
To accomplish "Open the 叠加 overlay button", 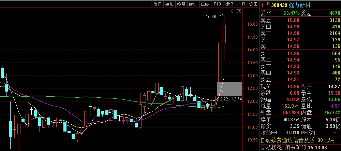I will point(169,4).
